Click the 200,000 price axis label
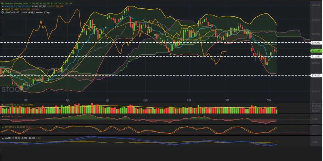323x161 pixels. pyautogui.click(x=316, y=63)
